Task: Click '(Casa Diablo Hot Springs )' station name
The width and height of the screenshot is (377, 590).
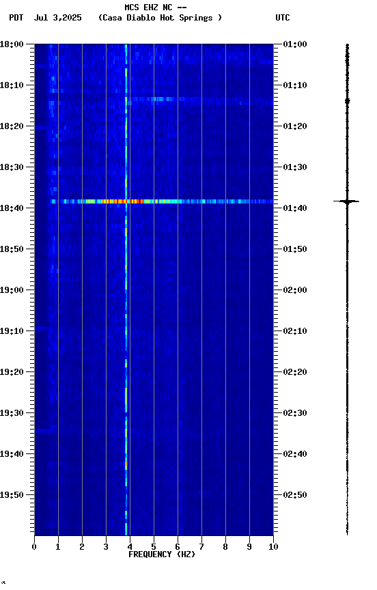Action: coord(160,18)
